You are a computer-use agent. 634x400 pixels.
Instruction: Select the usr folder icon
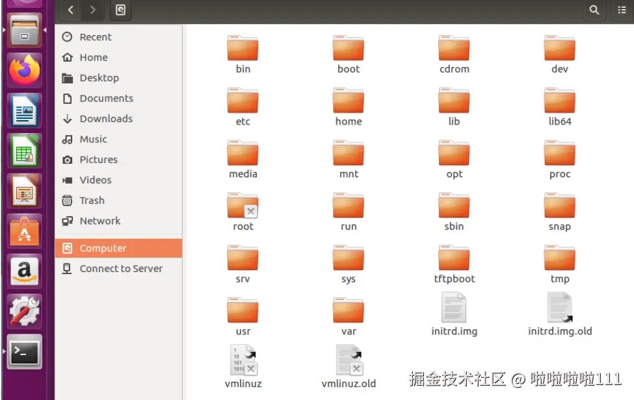point(243,310)
